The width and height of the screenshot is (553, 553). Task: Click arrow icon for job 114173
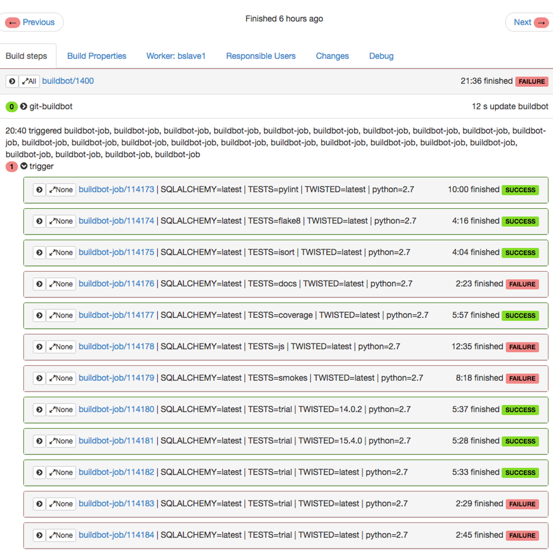[x=39, y=190]
